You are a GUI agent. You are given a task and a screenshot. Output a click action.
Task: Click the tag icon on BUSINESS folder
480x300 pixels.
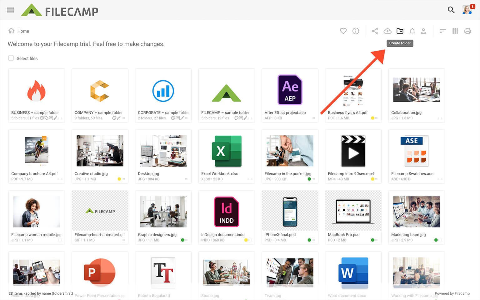point(46,118)
